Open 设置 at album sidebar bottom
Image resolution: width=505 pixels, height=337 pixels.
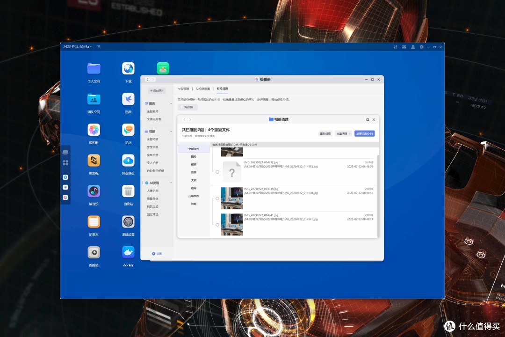point(157,254)
